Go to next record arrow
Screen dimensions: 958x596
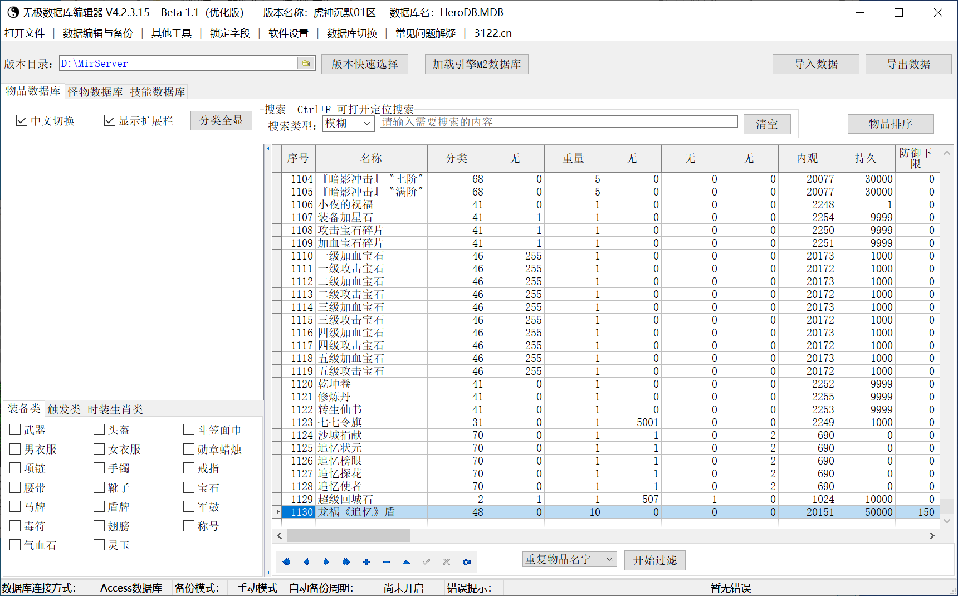click(326, 562)
